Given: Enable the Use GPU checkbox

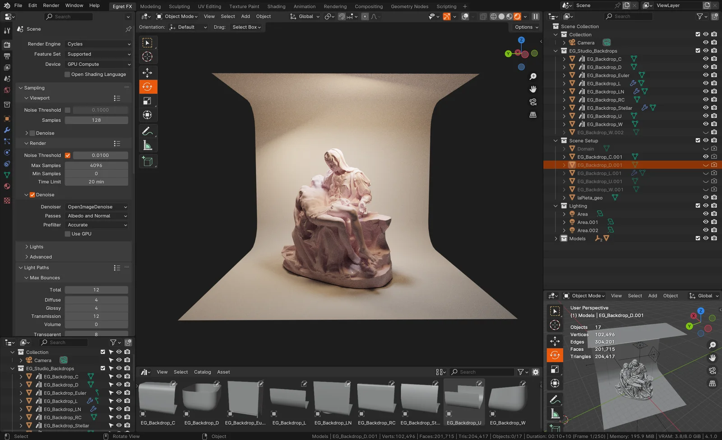Looking at the screenshot, I should 68,234.
